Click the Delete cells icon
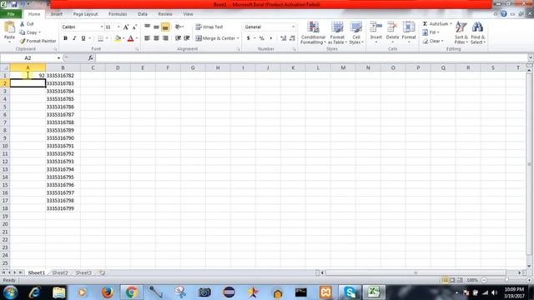The height and width of the screenshot is (300, 534). click(x=392, y=27)
